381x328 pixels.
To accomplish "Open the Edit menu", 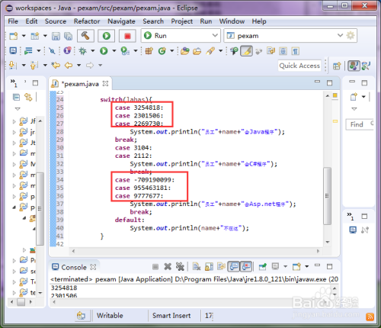I will [31, 21].
